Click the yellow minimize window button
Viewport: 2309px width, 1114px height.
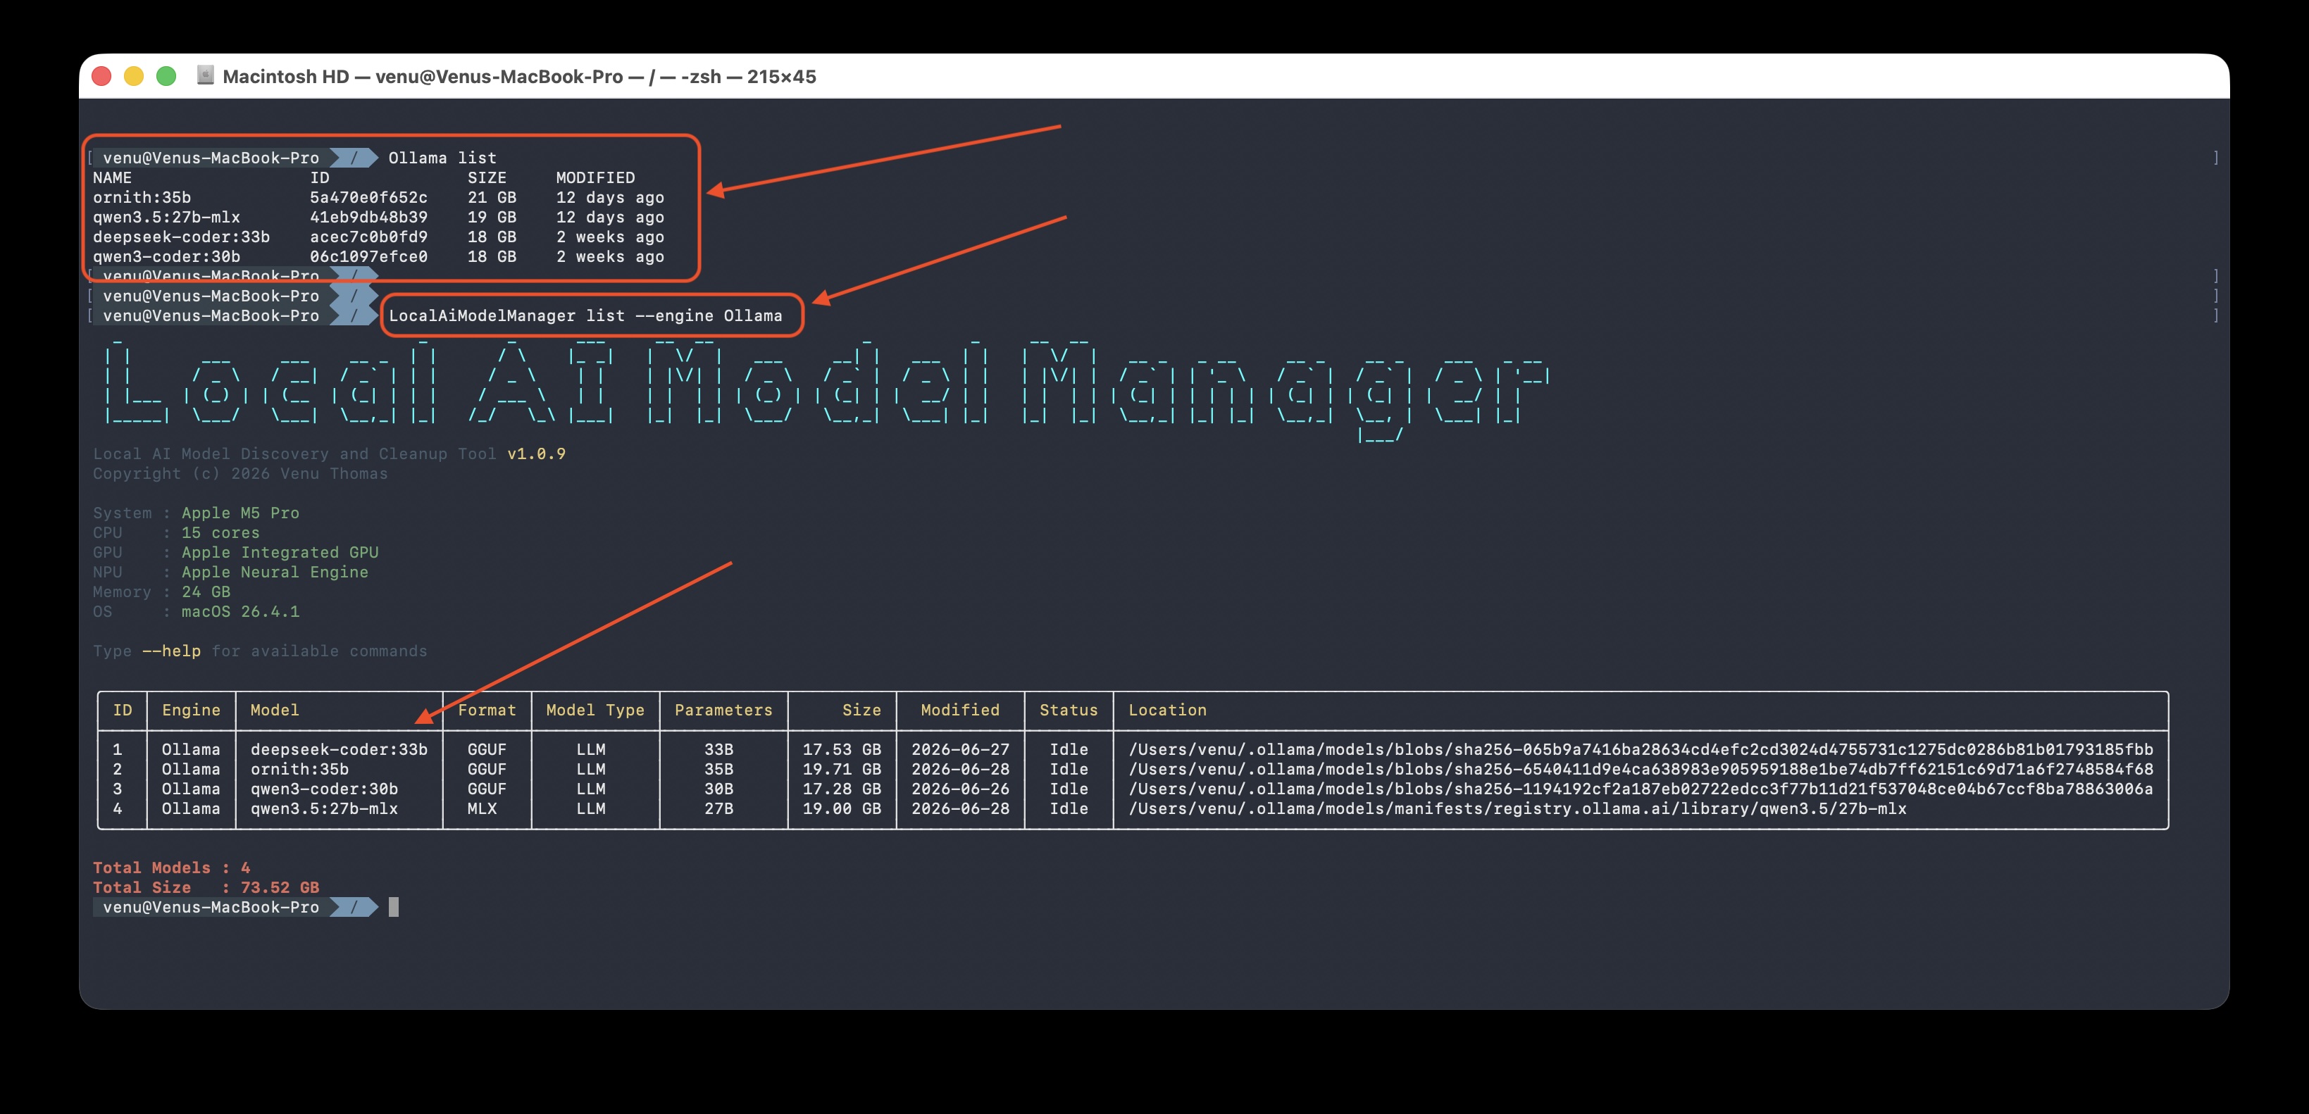click(134, 76)
